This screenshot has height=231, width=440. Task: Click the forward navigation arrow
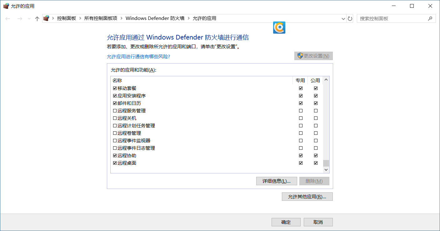tap(20, 19)
